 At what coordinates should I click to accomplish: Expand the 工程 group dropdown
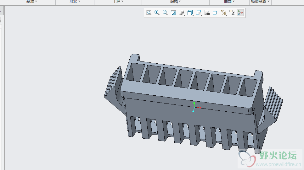pyautogui.click(x=118, y=2)
